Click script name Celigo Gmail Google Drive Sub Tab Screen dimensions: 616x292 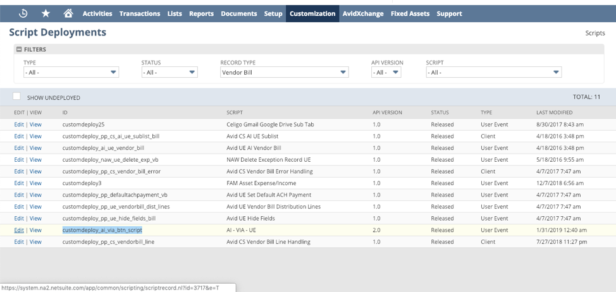270,125
